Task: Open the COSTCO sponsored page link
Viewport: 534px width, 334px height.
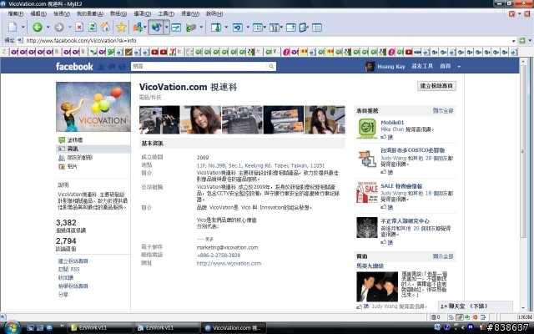Action: pos(412,150)
